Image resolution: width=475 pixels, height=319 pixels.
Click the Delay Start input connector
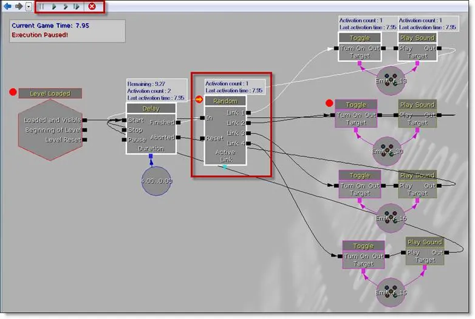[124, 120]
